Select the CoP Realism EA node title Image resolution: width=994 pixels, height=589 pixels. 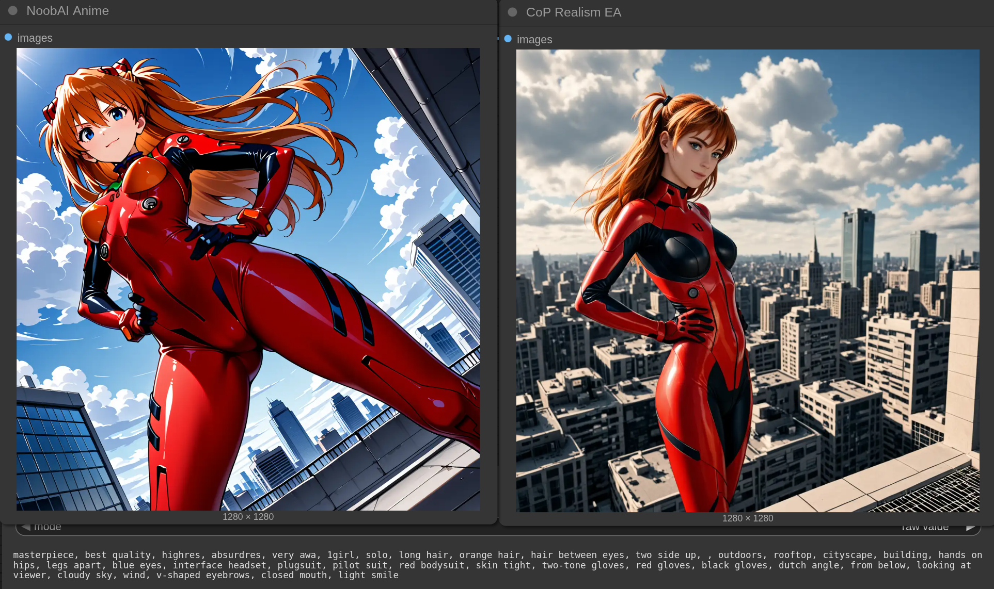[573, 12]
